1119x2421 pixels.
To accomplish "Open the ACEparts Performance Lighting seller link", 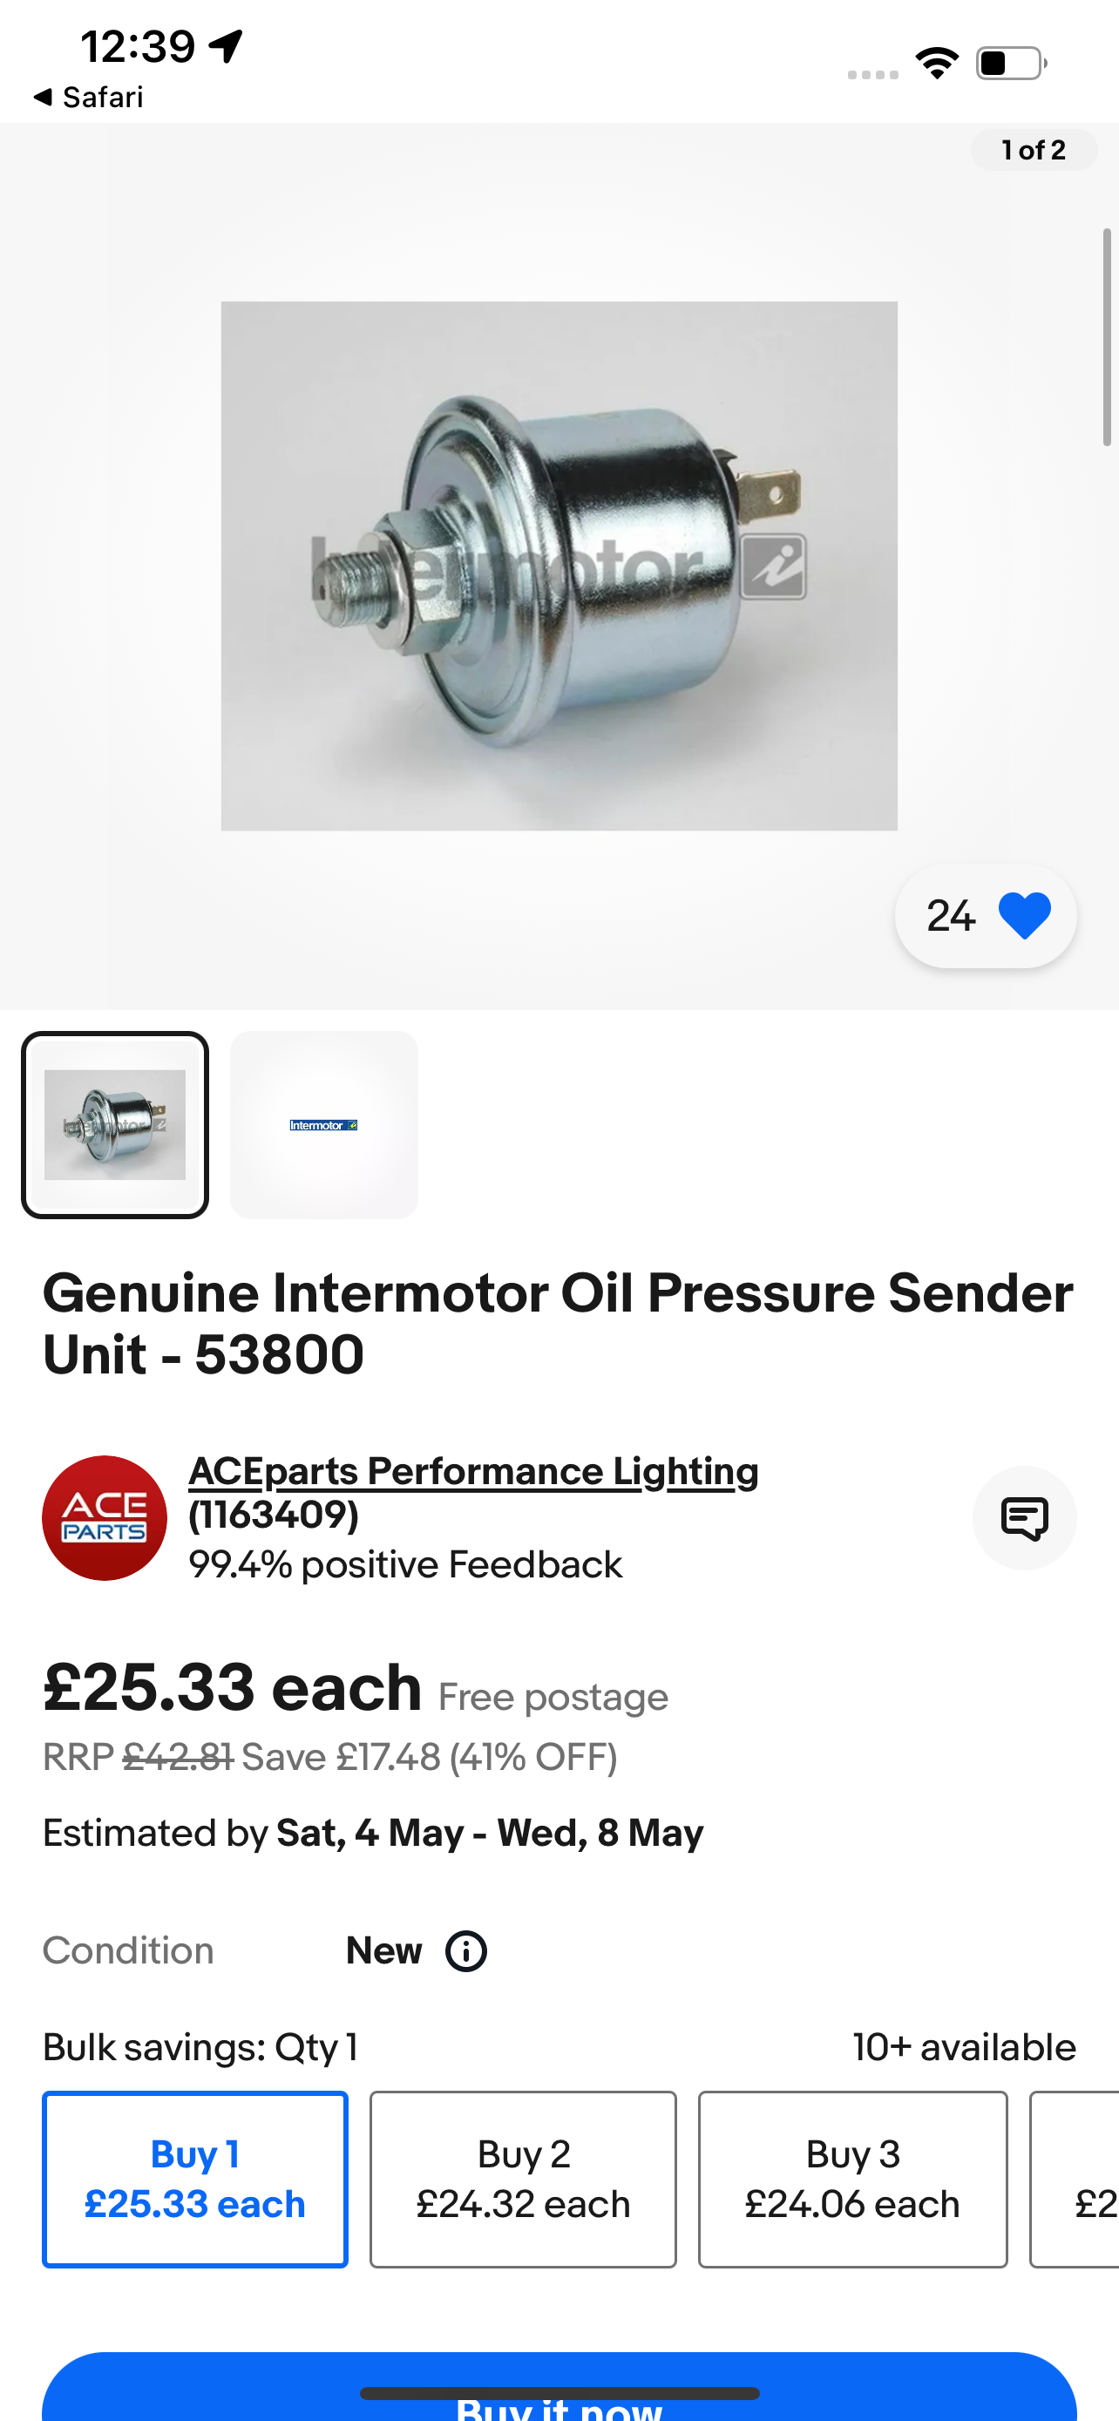I will pos(472,1472).
